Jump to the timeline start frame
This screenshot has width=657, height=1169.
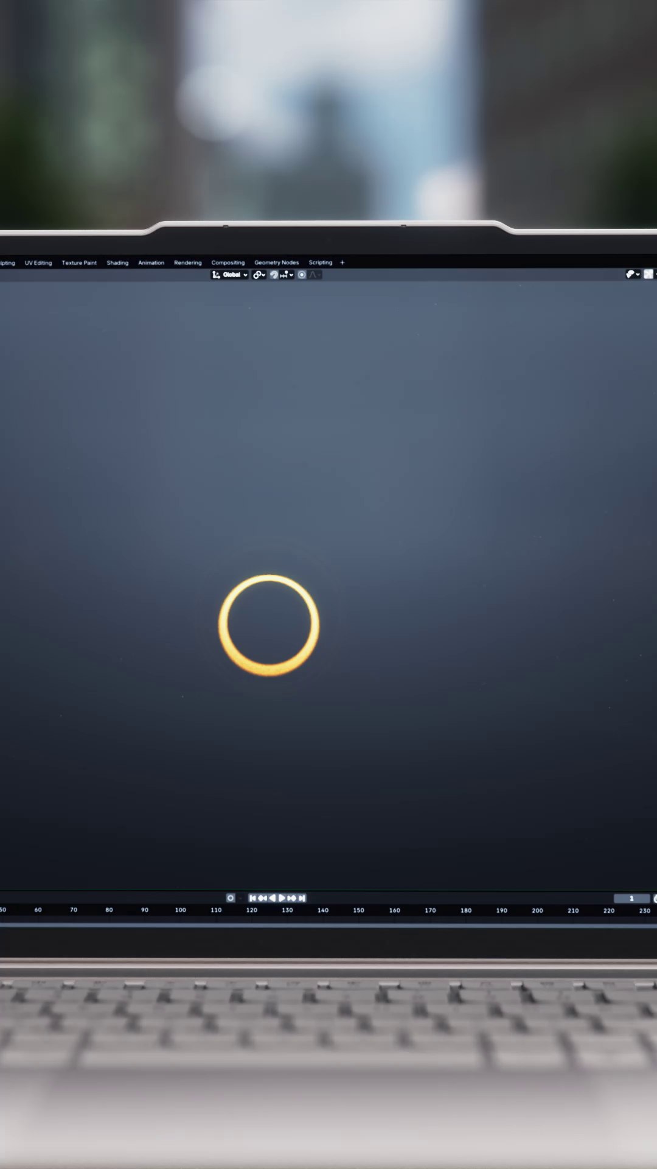click(252, 898)
